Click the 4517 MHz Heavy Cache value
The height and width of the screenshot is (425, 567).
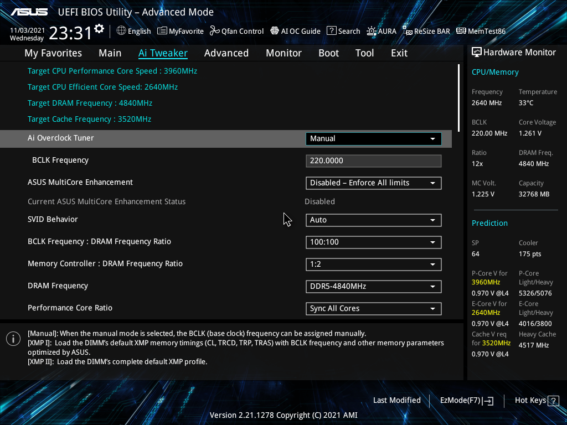(x=534, y=345)
